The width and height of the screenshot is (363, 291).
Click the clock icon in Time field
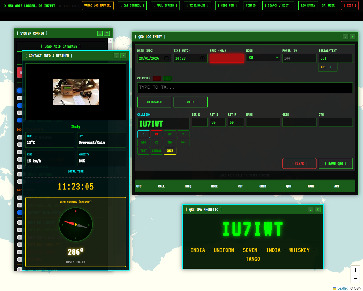click(202, 58)
